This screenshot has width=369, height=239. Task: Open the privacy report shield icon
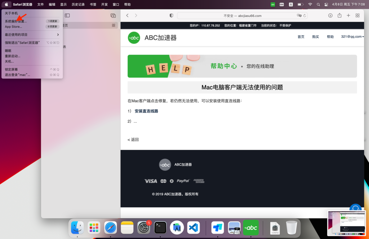point(171,15)
